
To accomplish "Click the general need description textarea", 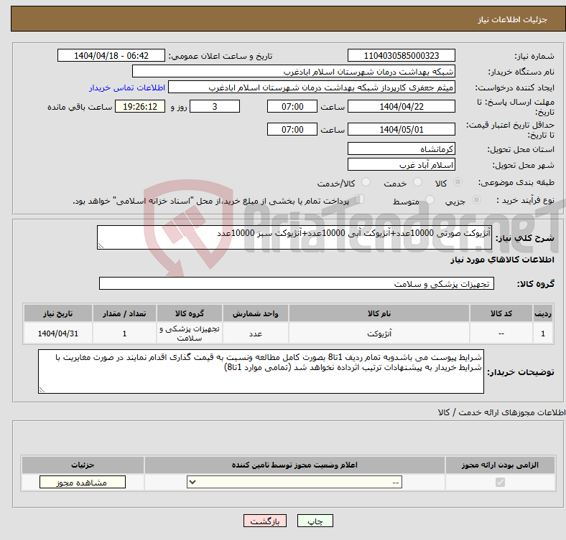I will 294,237.
